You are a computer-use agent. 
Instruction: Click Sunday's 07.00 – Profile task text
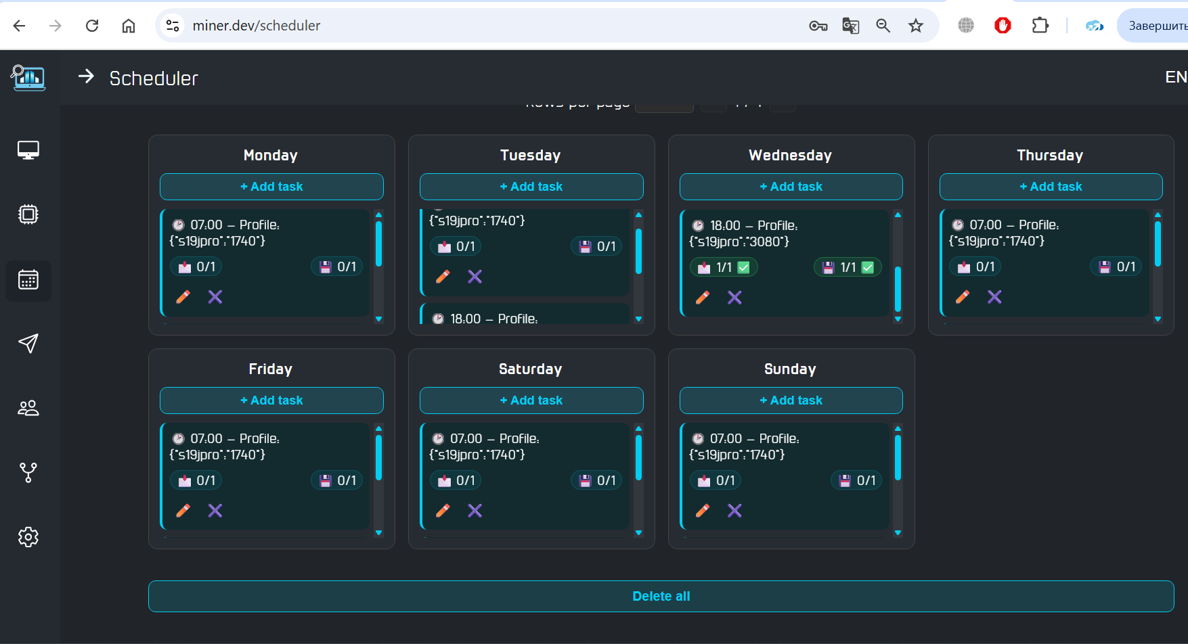click(754, 438)
